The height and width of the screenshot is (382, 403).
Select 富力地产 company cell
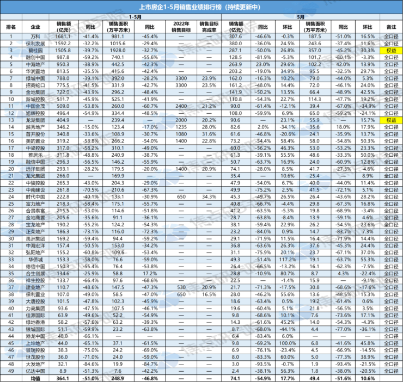pyautogui.click(x=35, y=204)
